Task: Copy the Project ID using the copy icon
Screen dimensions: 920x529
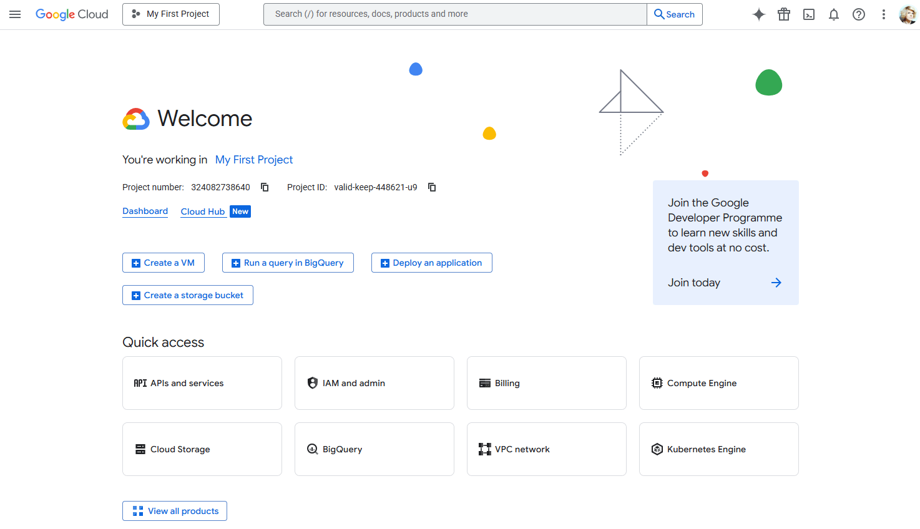Action: pos(431,187)
